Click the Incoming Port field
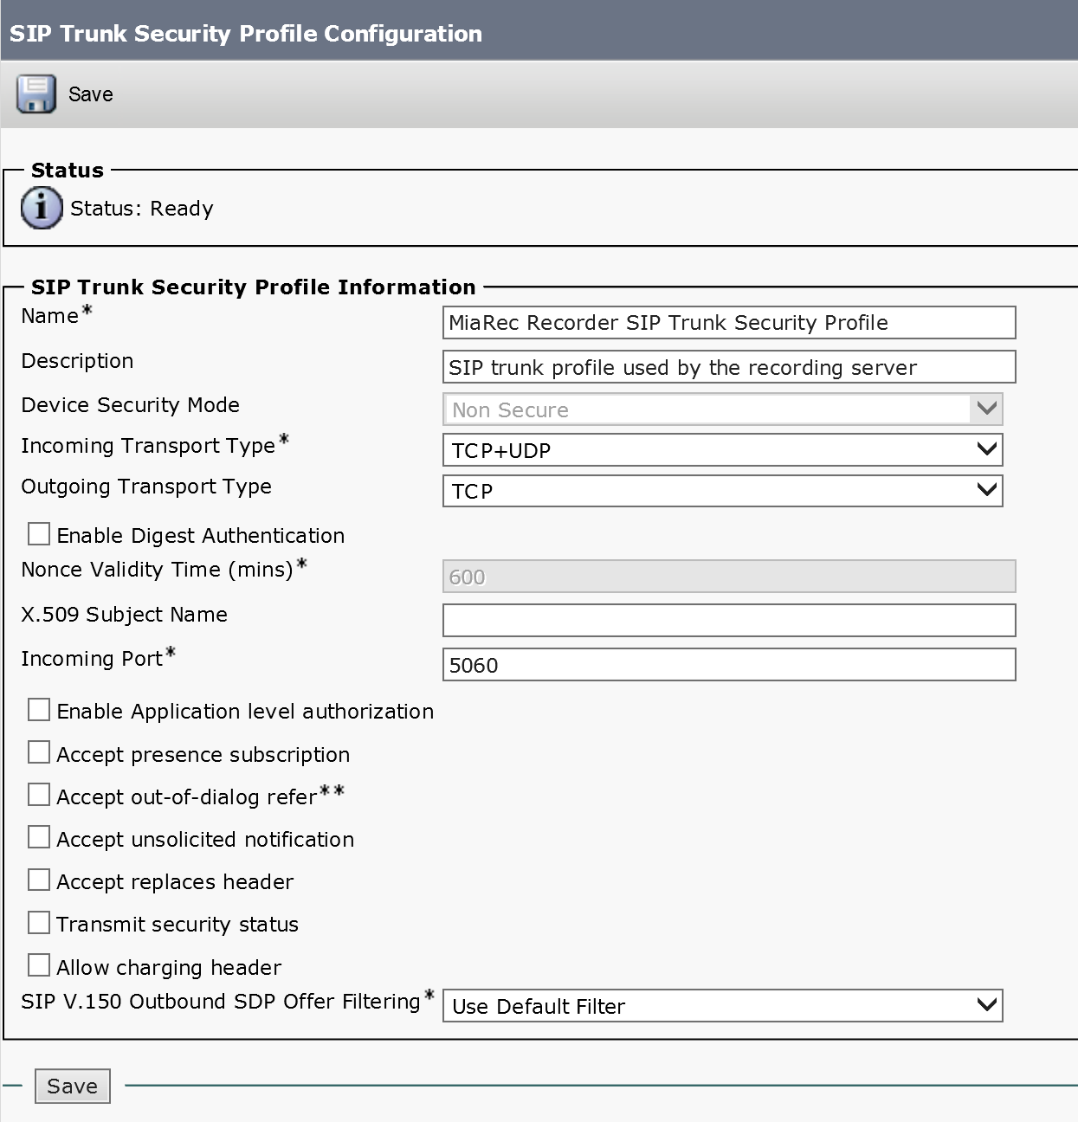This screenshot has height=1122, width=1078. click(x=729, y=664)
